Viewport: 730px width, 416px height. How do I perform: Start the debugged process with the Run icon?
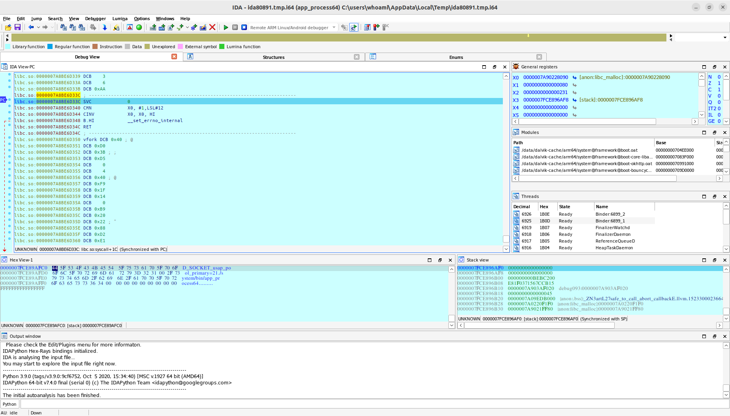[x=226, y=27]
